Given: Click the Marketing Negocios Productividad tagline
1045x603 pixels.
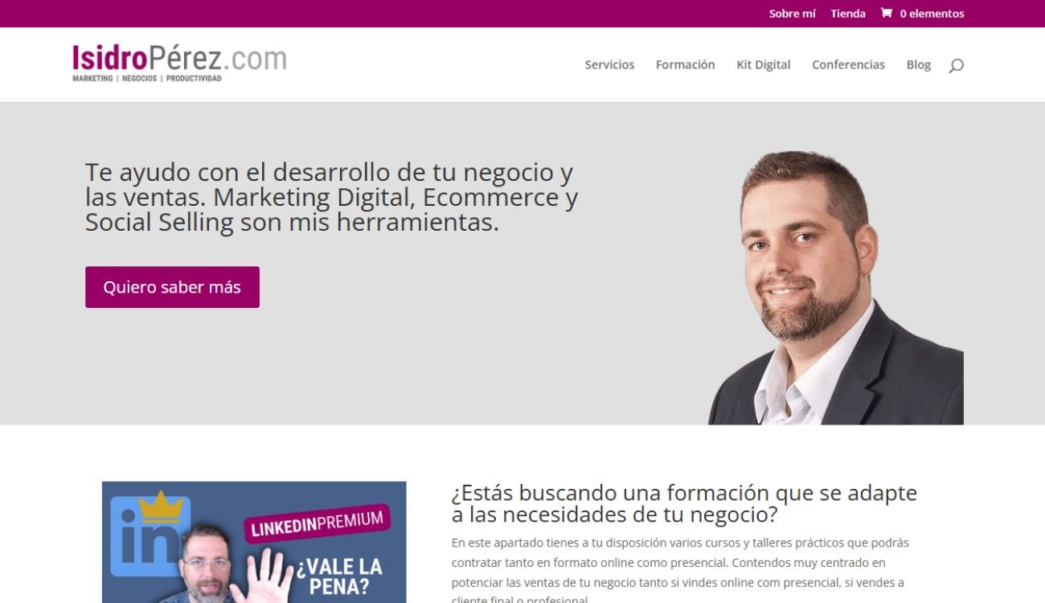Looking at the screenshot, I should point(147,79).
